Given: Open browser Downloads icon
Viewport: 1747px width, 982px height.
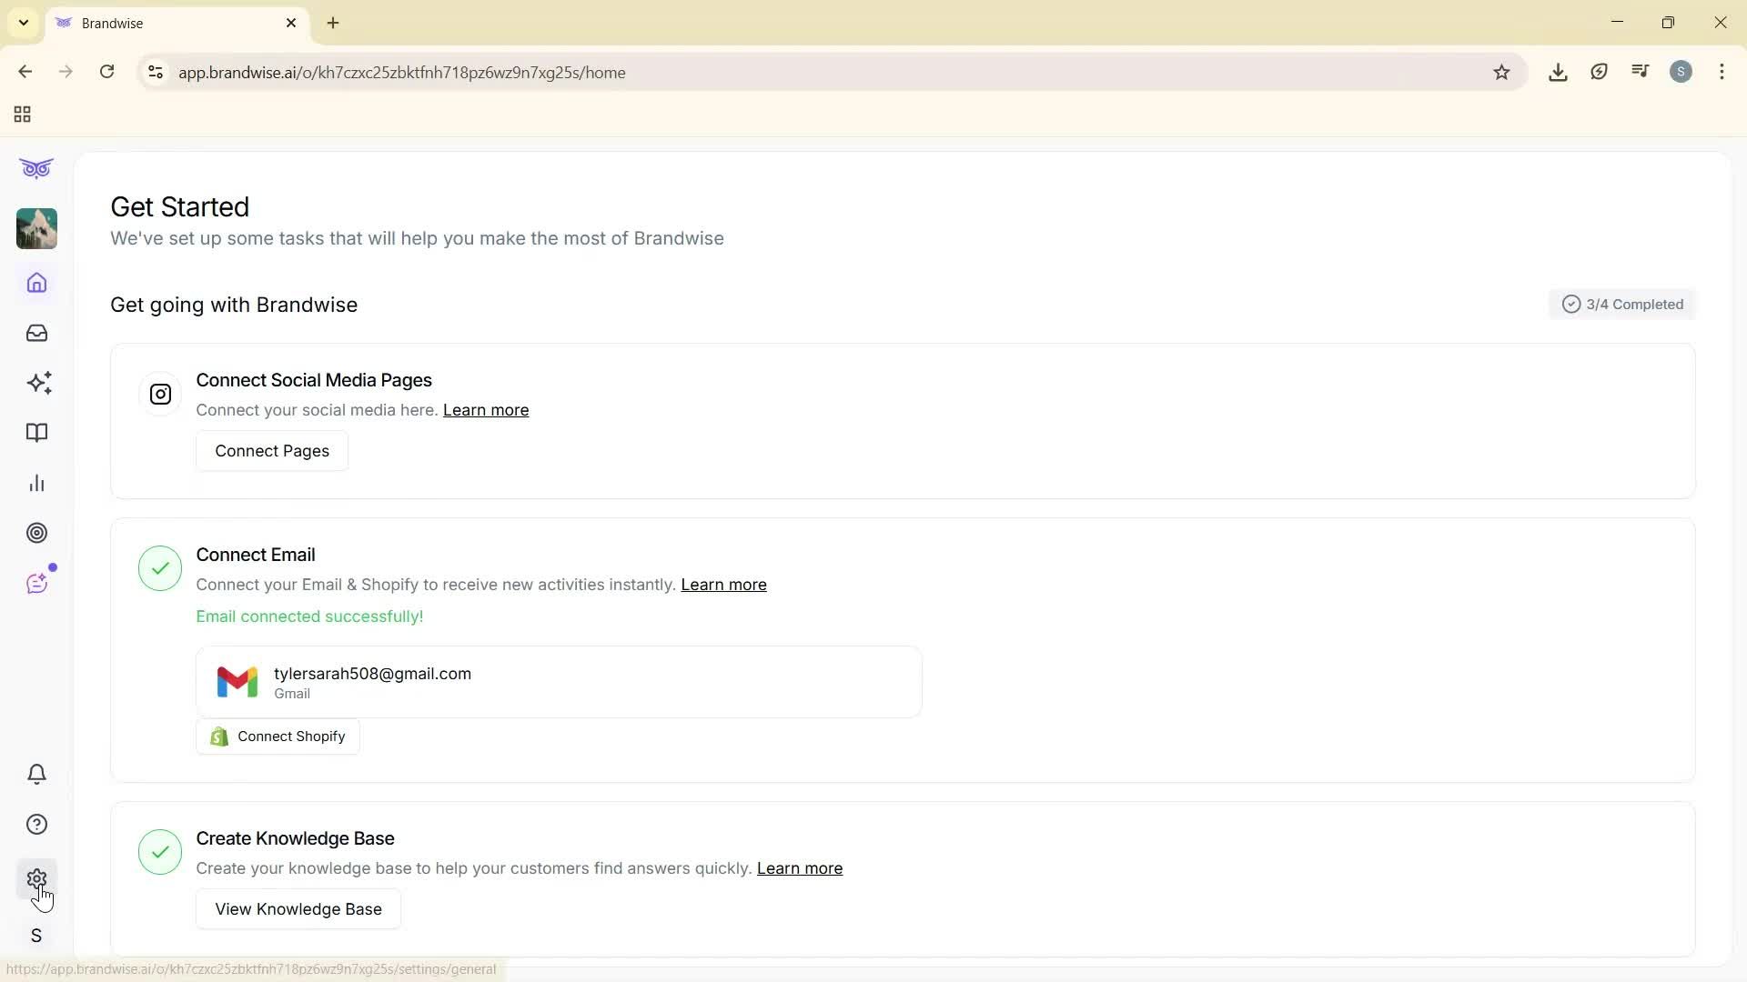Looking at the screenshot, I should [x=1558, y=72].
